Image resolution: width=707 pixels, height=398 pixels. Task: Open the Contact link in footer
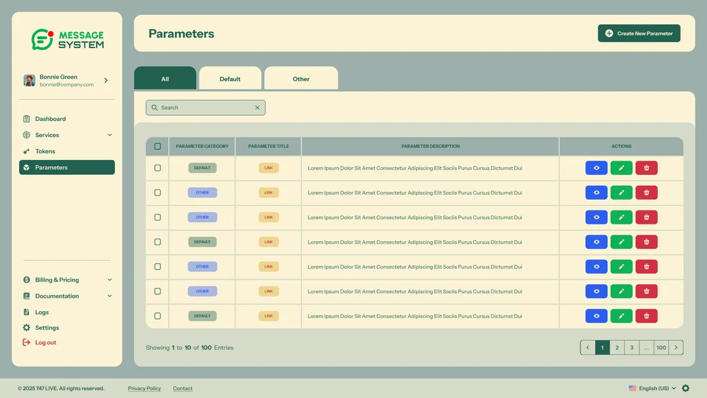pos(183,388)
